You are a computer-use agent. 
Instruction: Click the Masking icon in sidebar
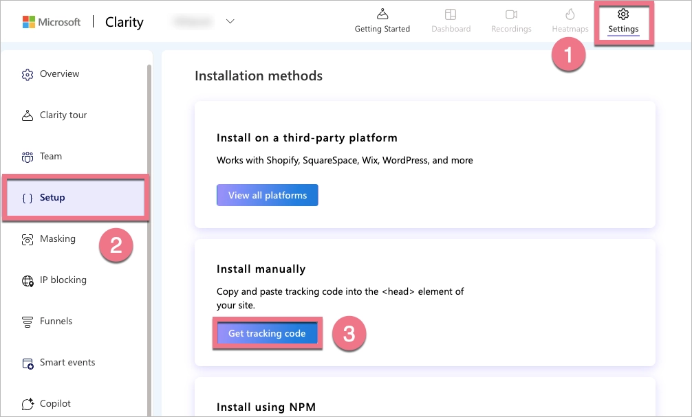[28, 238]
